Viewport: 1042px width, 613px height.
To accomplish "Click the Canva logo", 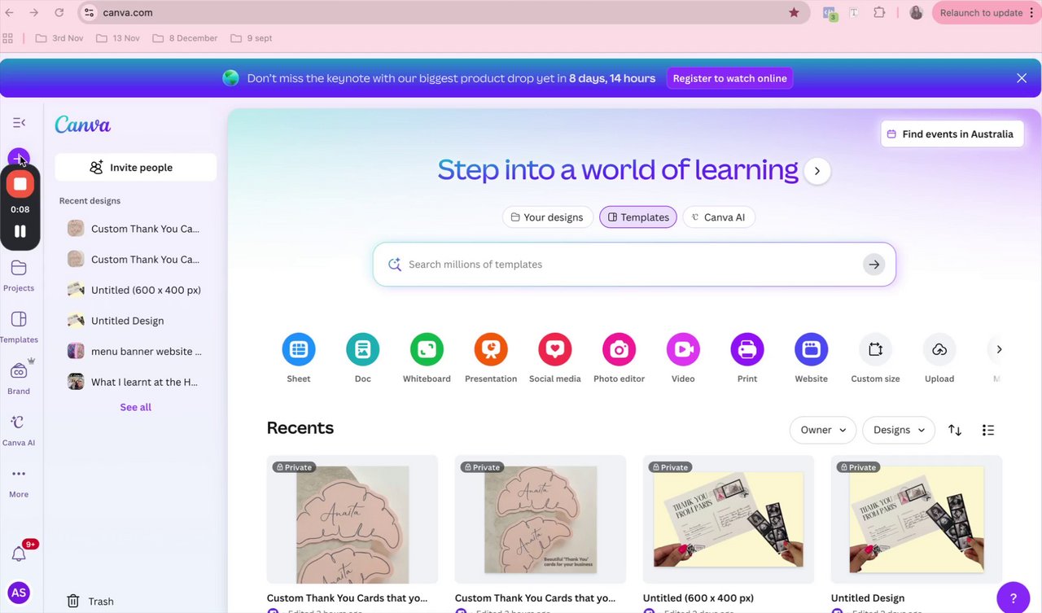I will [82, 125].
